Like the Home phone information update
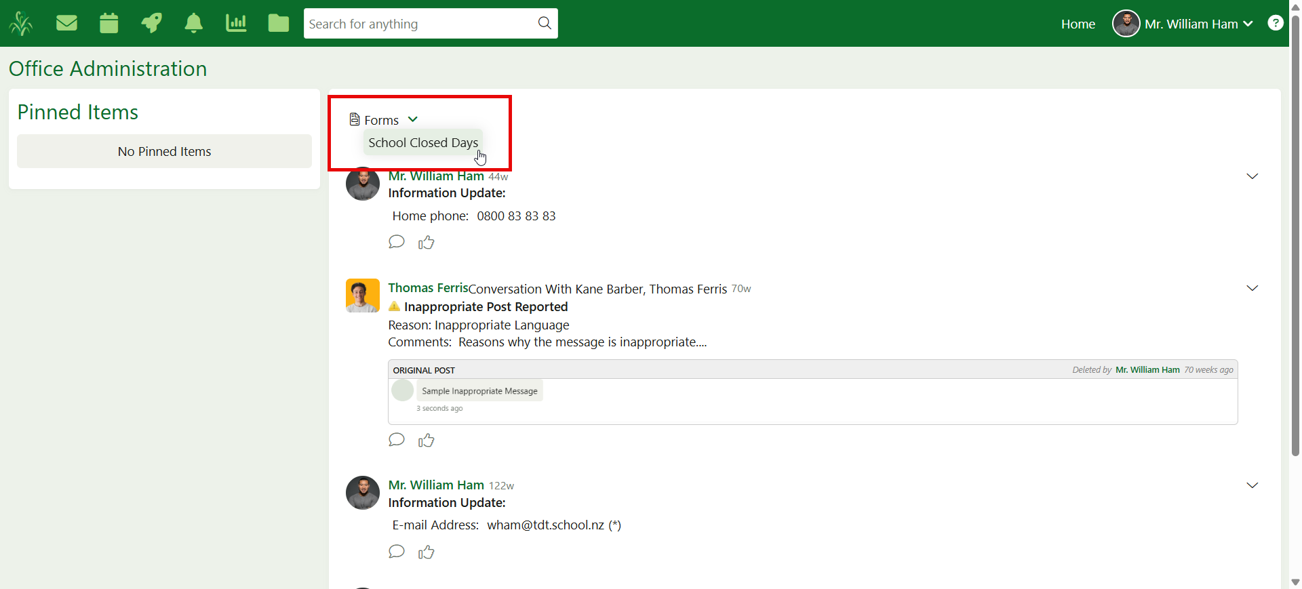This screenshot has height=589, width=1302. 426,243
